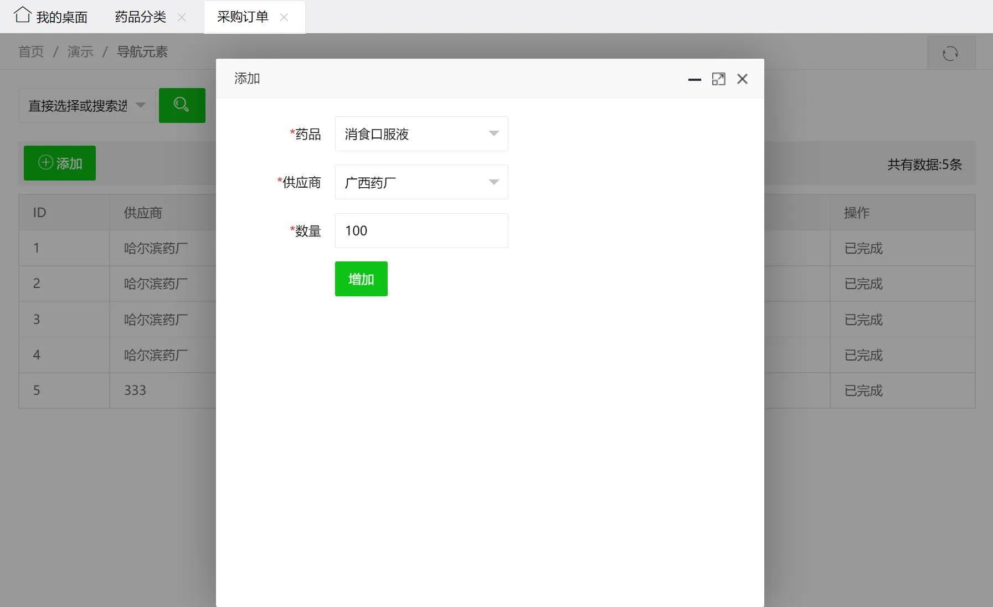This screenshot has width=993, height=607.
Task: Click 哈尔滨药厂 in row with ID 3
Action: point(156,320)
